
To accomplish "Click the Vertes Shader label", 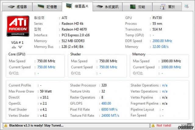I will 19,116.
